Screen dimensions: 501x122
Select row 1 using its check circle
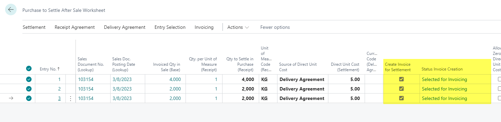(29, 79)
